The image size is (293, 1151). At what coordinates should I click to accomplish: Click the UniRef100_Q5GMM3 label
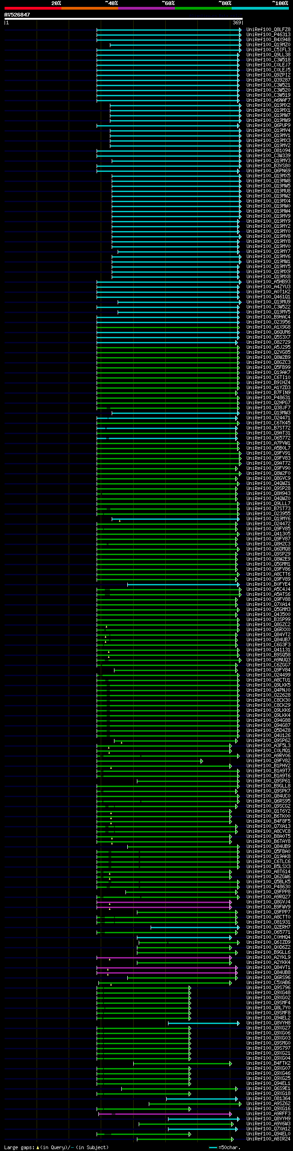coord(268,610)
